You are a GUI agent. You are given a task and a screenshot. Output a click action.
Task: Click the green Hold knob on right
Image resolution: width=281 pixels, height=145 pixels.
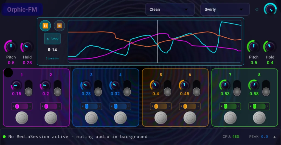[x=270, y=47]
